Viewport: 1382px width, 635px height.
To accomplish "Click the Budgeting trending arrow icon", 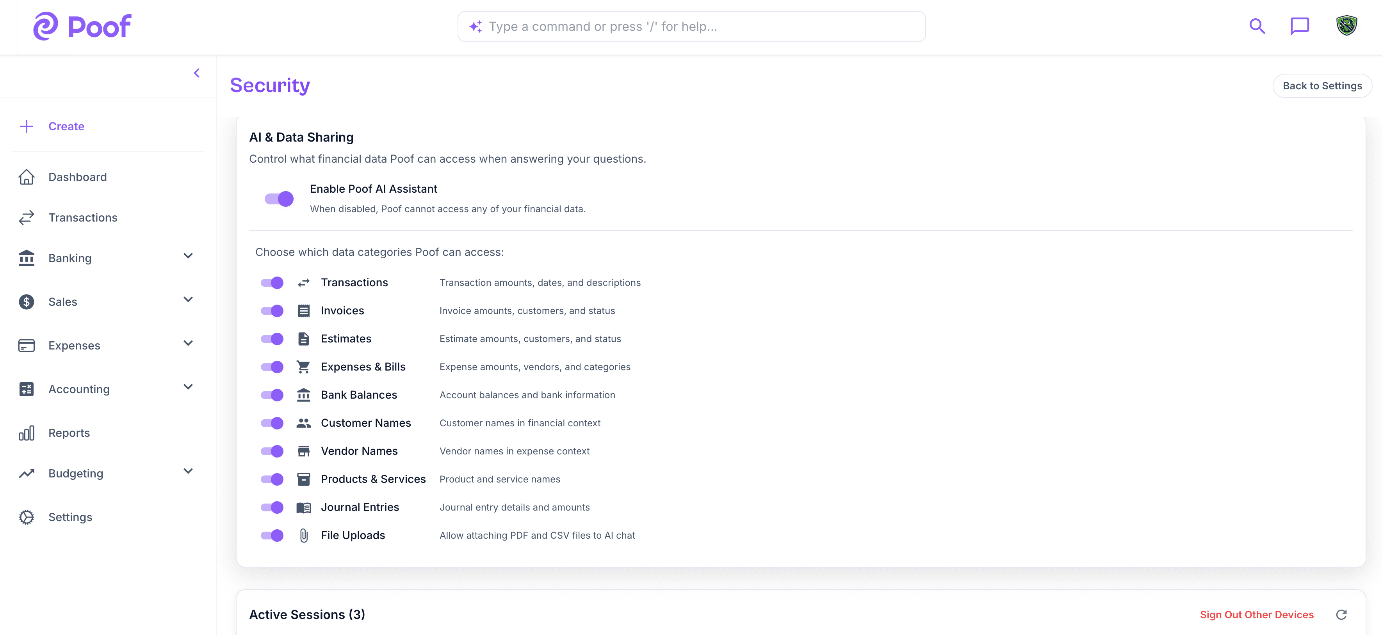I will tap(27, 473).
